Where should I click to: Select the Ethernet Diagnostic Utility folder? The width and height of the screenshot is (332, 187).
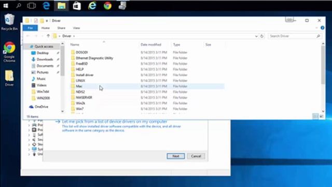click(x=147, y=58)
